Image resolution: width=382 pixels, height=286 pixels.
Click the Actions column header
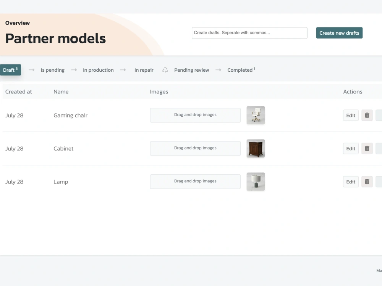point(353,92)
